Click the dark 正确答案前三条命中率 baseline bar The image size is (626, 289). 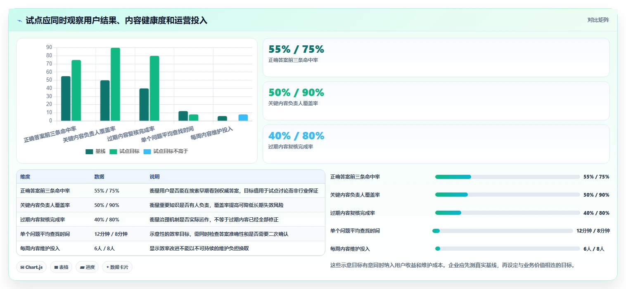tap(66, 99)
